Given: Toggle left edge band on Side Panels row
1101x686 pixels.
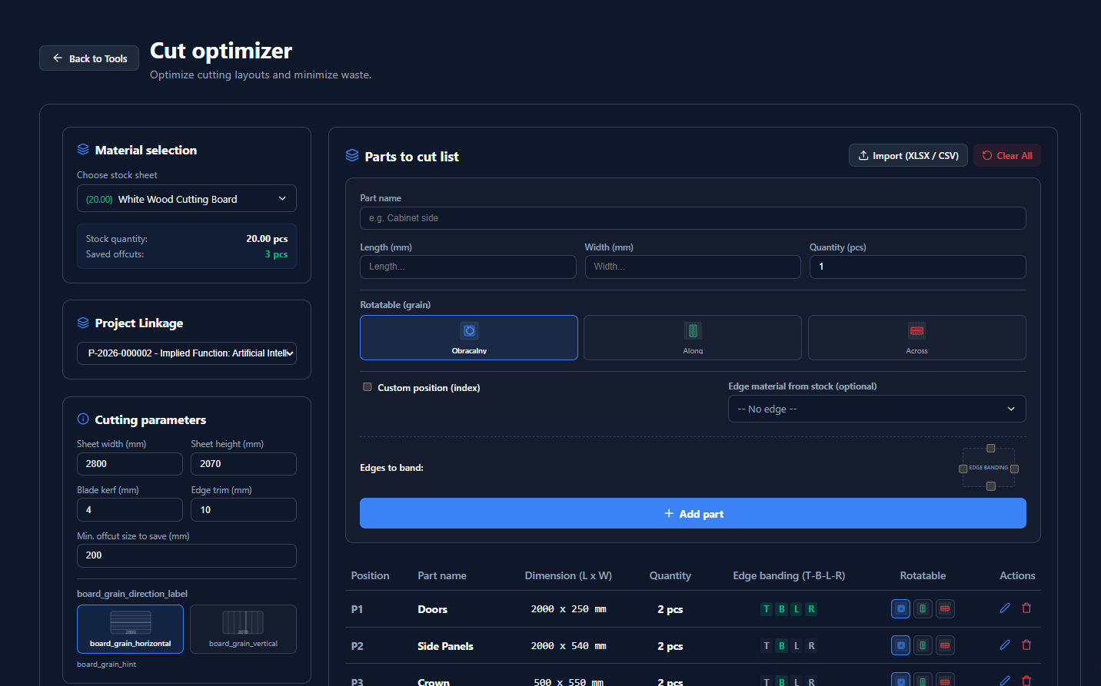Looking at the screenshot, I should tap(797, 646).
